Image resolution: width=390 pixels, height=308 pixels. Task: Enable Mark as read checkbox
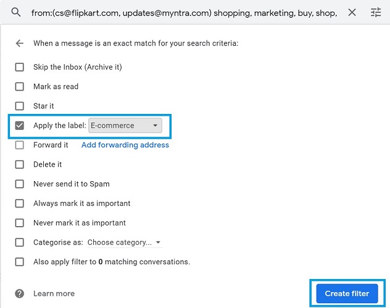point(19,87)
